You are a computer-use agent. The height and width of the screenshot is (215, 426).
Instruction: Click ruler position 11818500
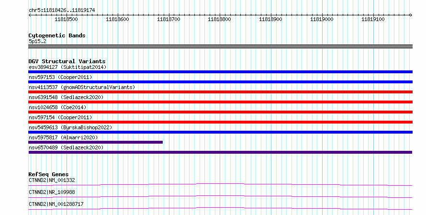coord(66,19)
